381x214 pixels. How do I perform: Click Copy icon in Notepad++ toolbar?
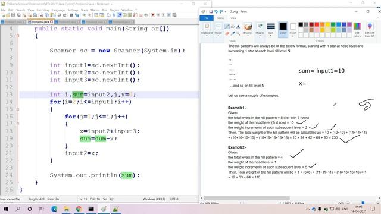pyautogui.click(x=46, y=15)
